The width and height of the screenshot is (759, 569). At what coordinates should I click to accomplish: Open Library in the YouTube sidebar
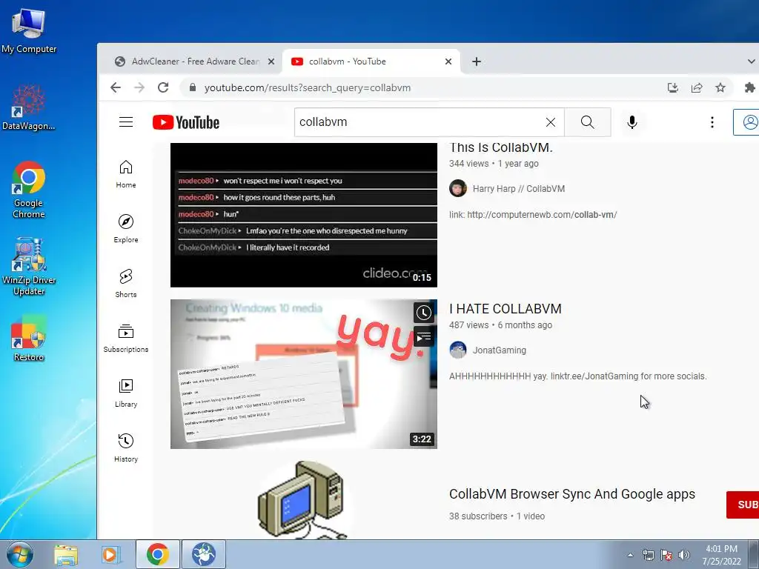pyautogui.click(x=126, y=393)
